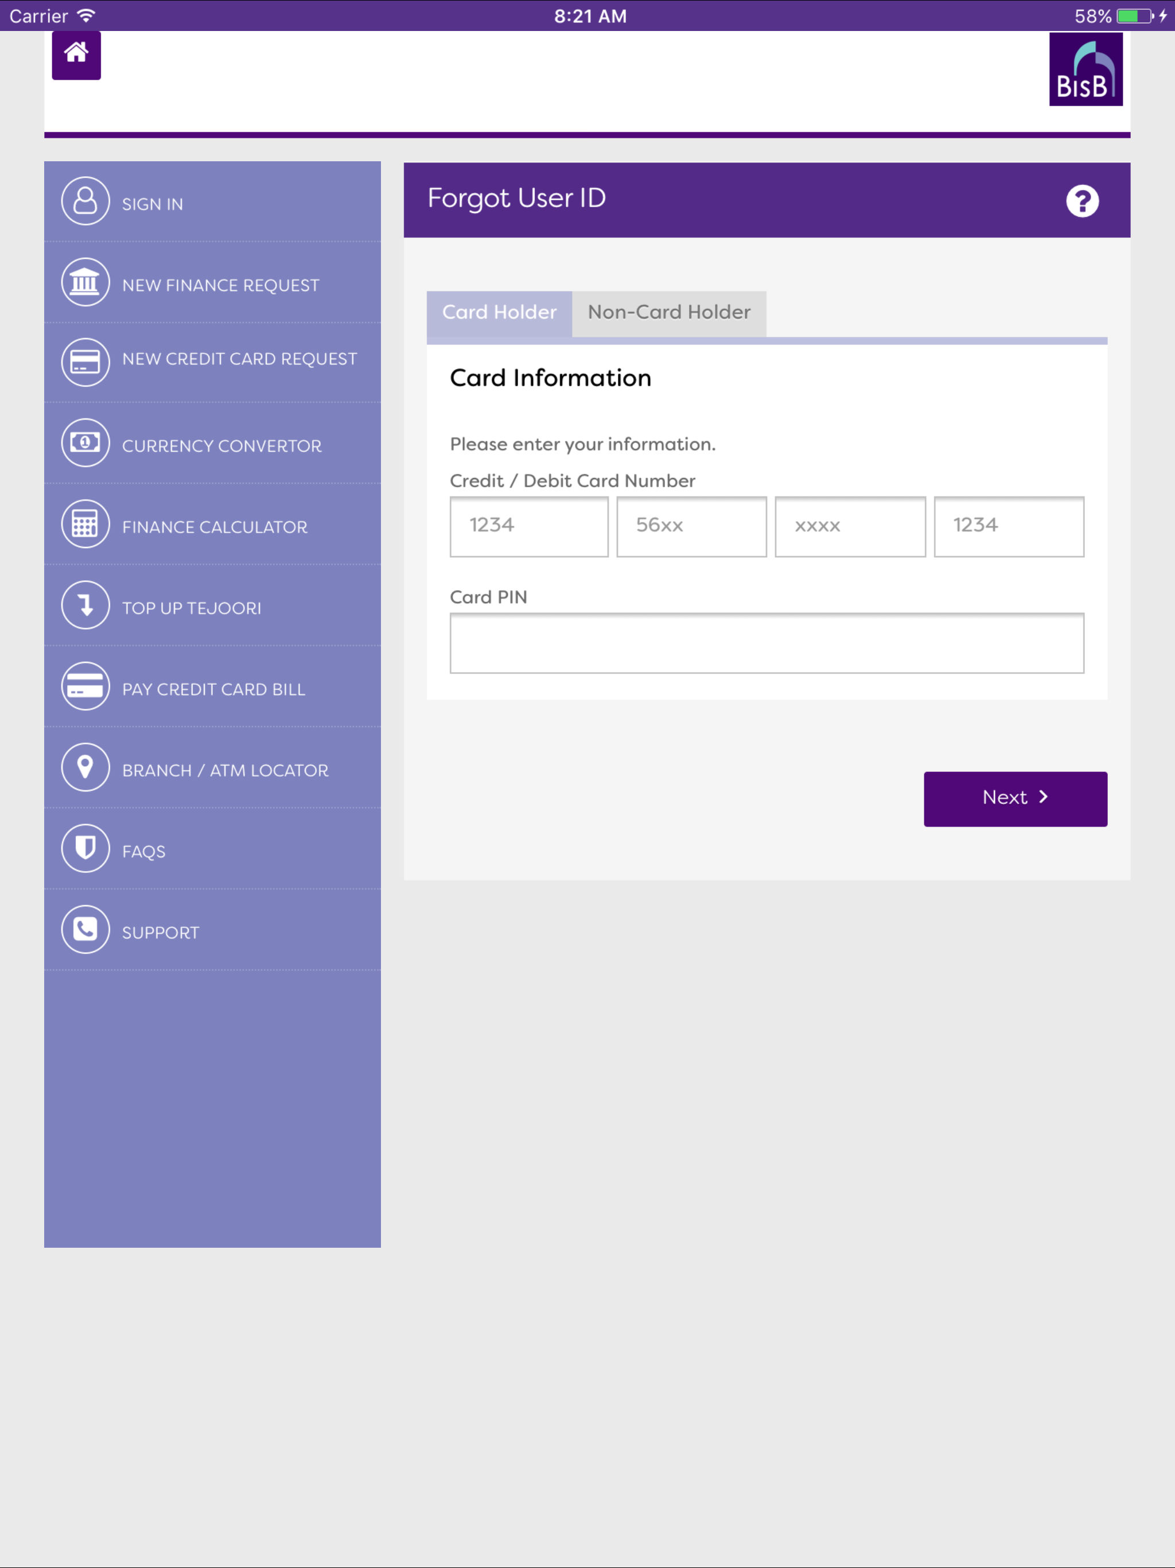Click the Next button
The width and height of the screenshot is (1175, 1568).
point(1015,799)
